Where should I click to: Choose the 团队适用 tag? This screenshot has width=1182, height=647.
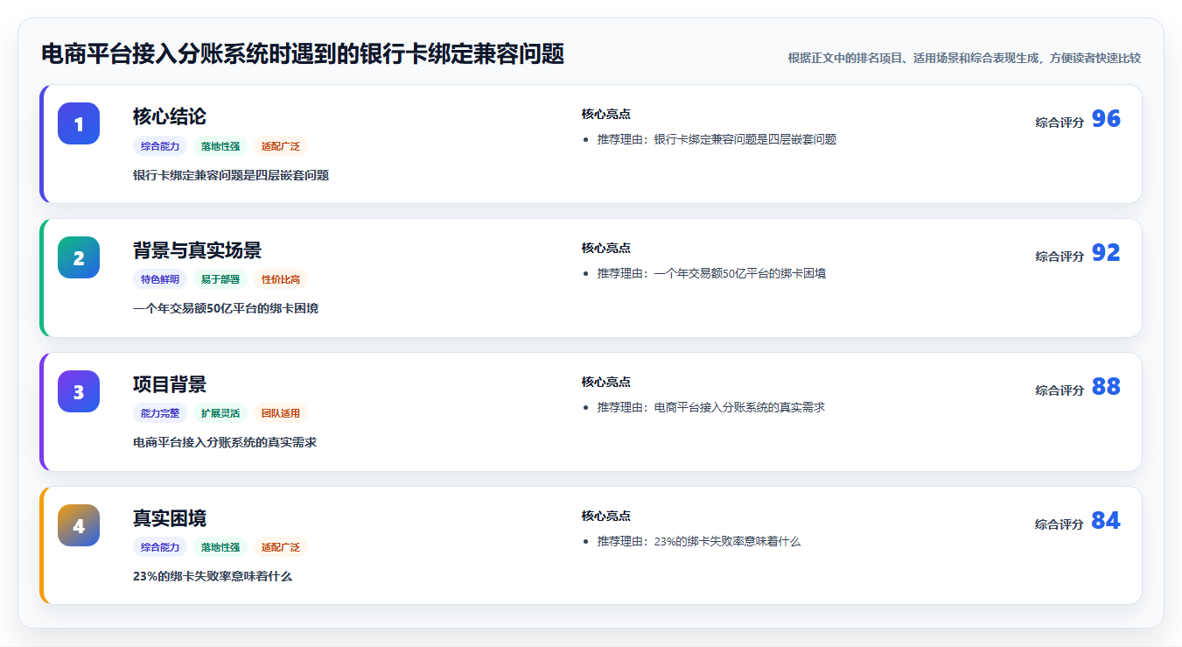(281, 414)
